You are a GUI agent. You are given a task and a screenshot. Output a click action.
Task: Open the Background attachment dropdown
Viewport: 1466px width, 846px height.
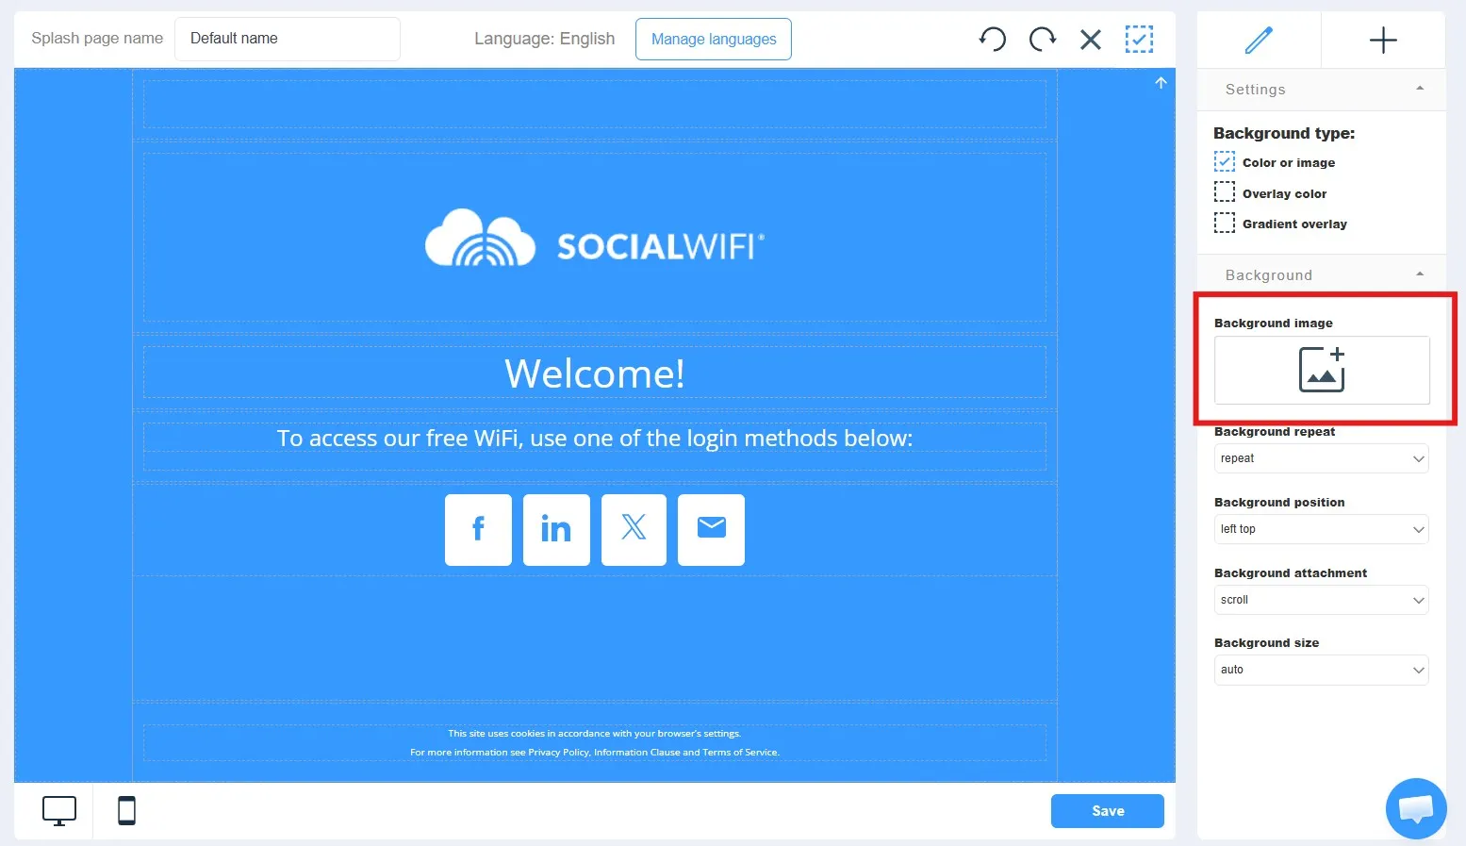point(1322,600)
